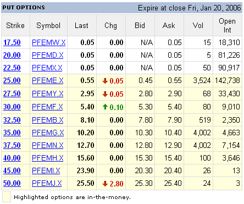Select last price 23.90

point(86,170)
